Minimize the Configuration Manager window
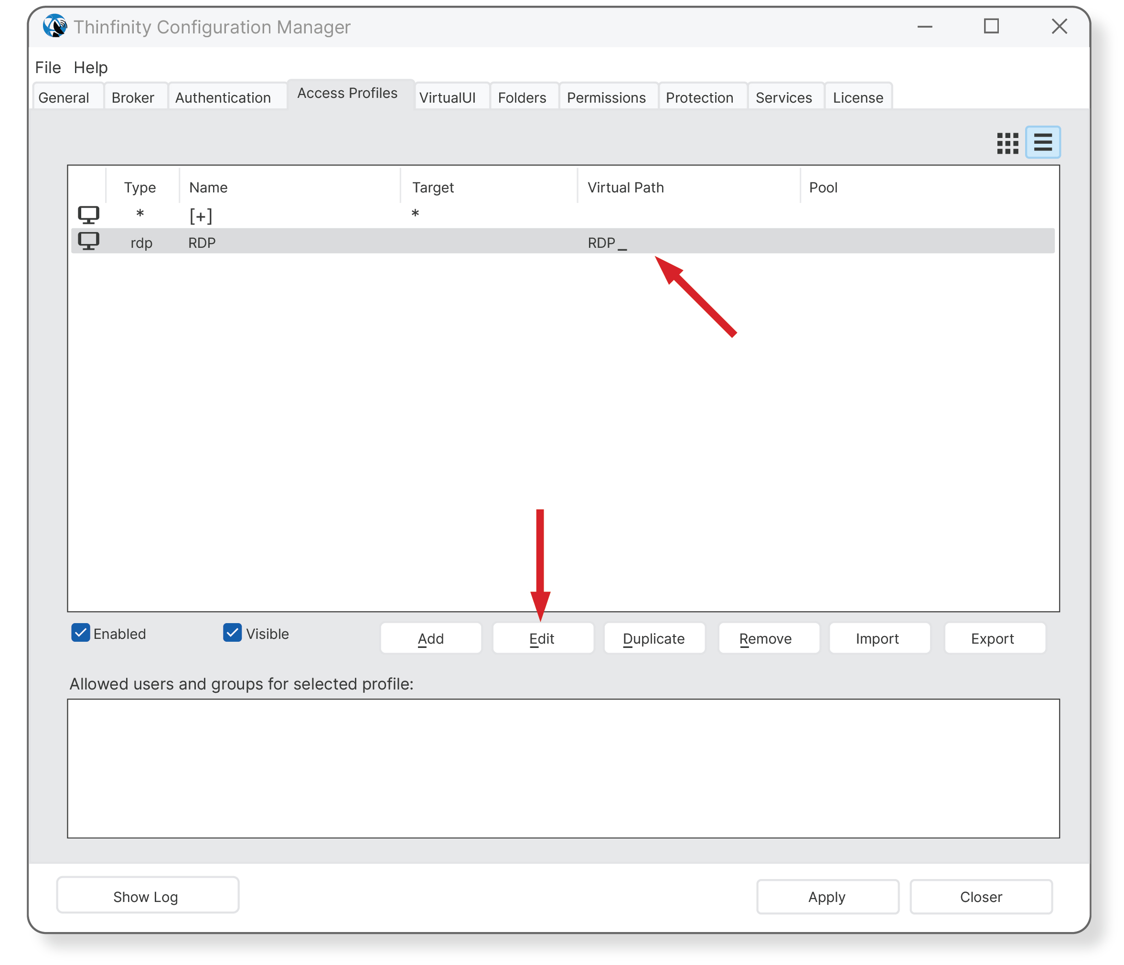The width and height of the screenshot is (1124, 965). point(924,26)
